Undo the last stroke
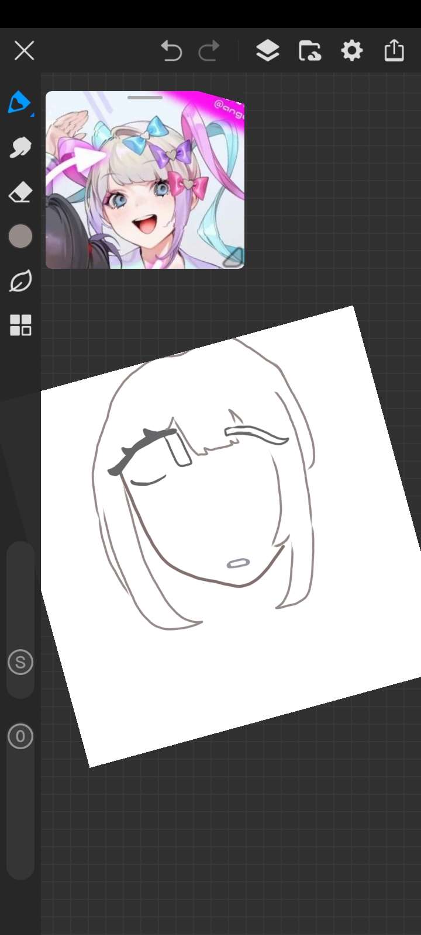 tap(171, 51)
